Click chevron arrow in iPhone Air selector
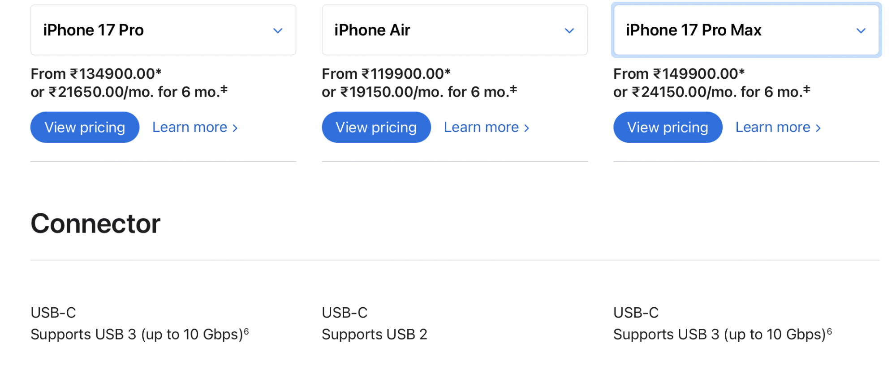The height and width of the screenshot is (386, 896). tap(569, 31)
